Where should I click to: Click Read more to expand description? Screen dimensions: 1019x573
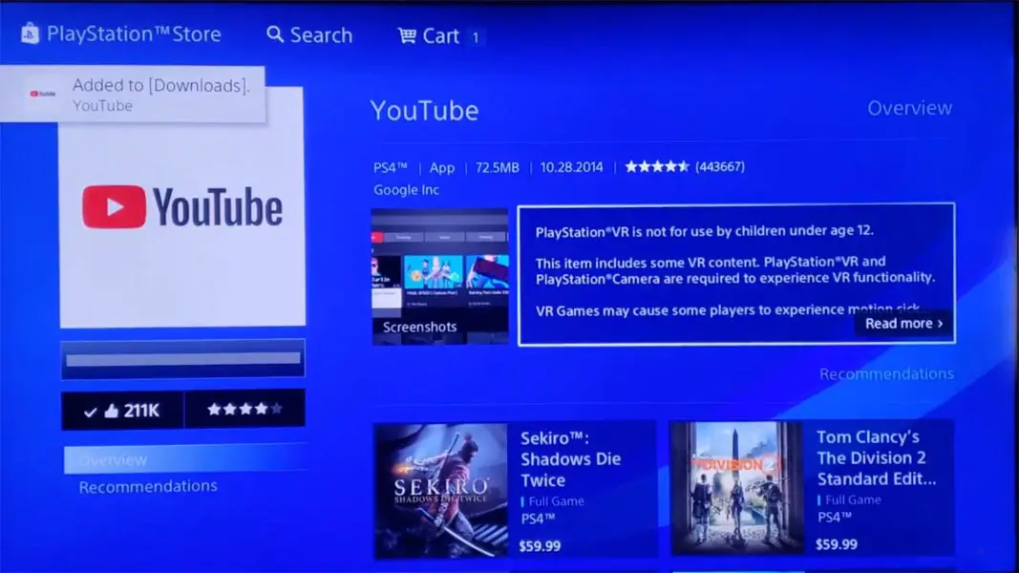pyautogui.click(x=904, y=324)
